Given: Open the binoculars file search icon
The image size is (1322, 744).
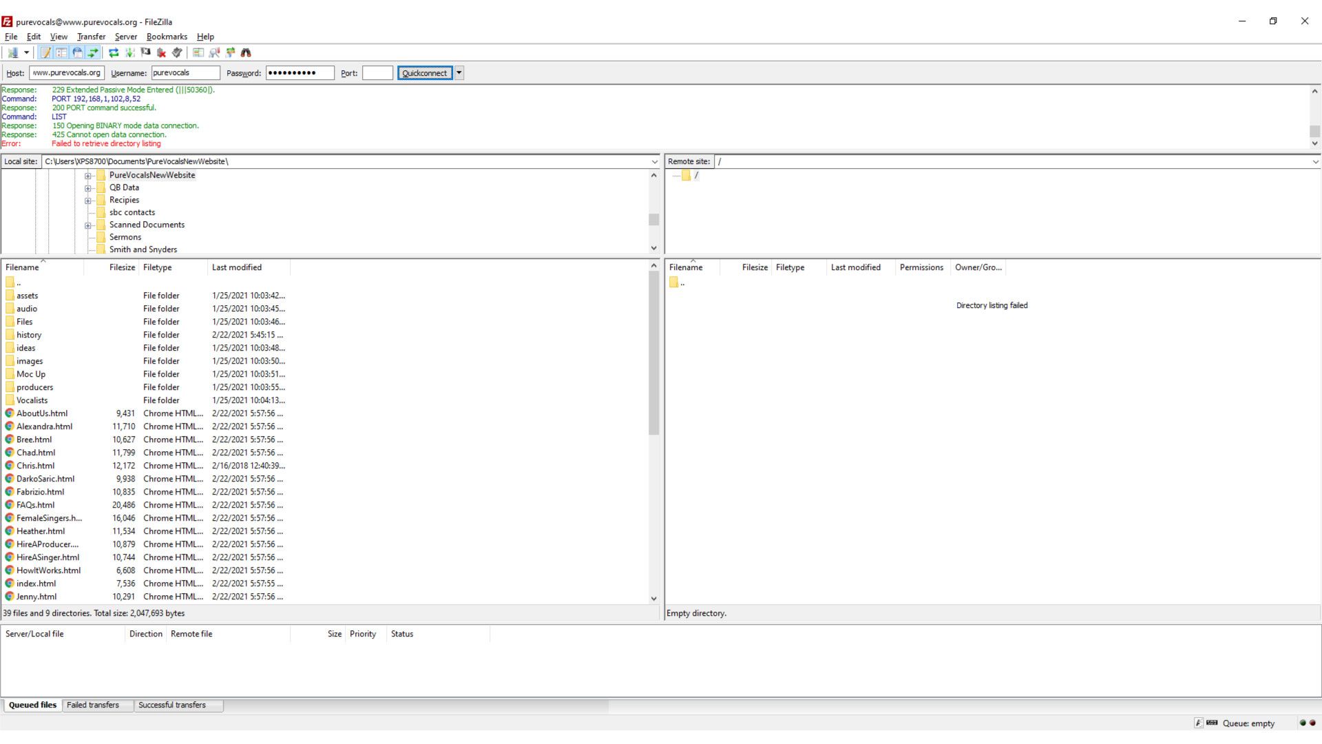Looking at the screenshot, I should [x=246, y=52].
